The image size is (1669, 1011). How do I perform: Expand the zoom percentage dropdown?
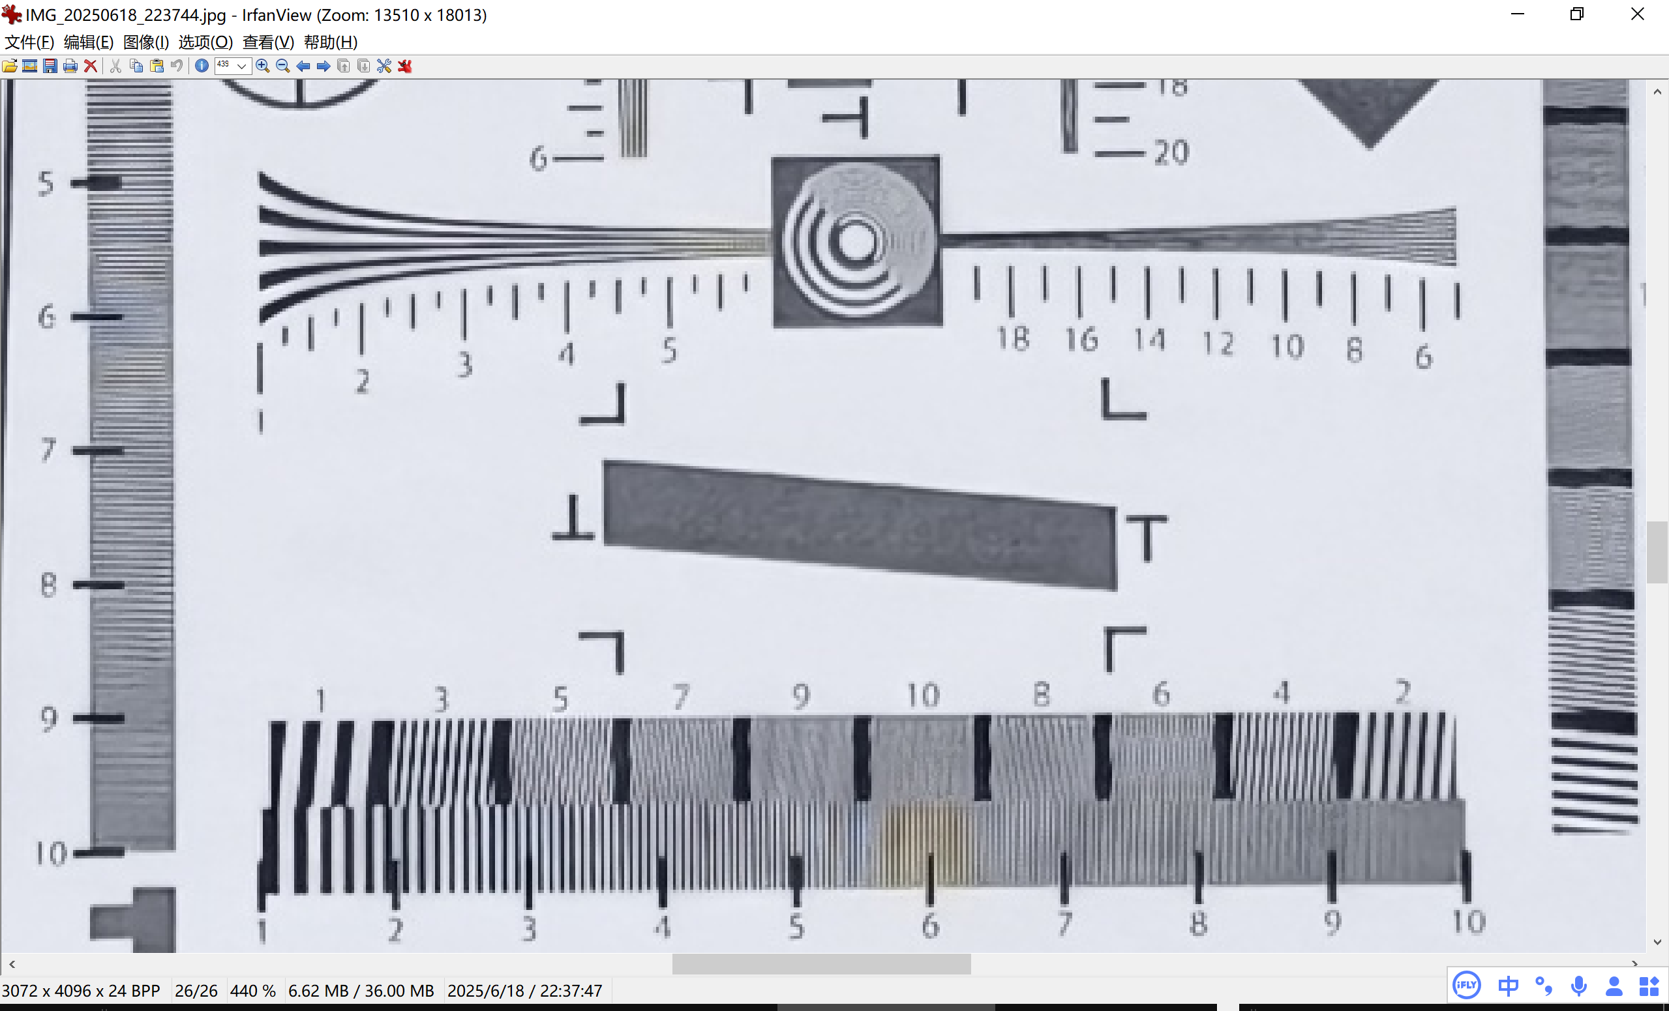[242, 66]
